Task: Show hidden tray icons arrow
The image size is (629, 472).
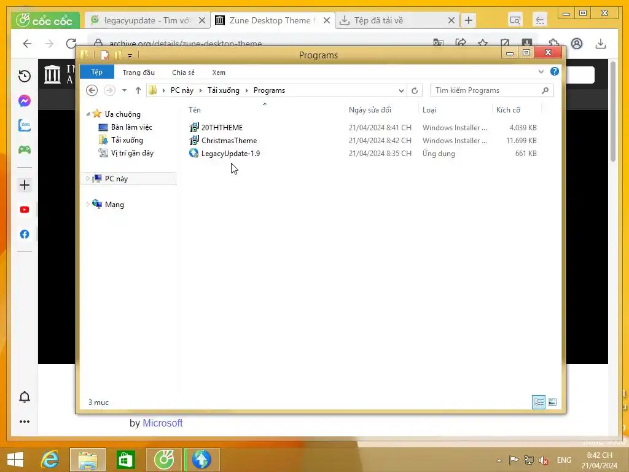Action: point(499,460)
